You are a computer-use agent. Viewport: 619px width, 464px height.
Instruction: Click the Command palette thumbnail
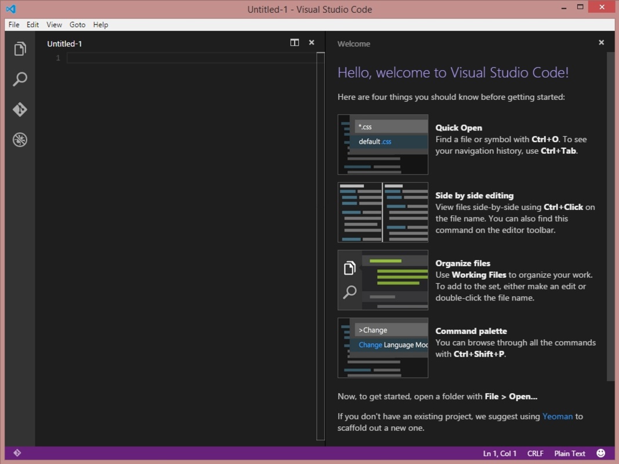[383, 347]
